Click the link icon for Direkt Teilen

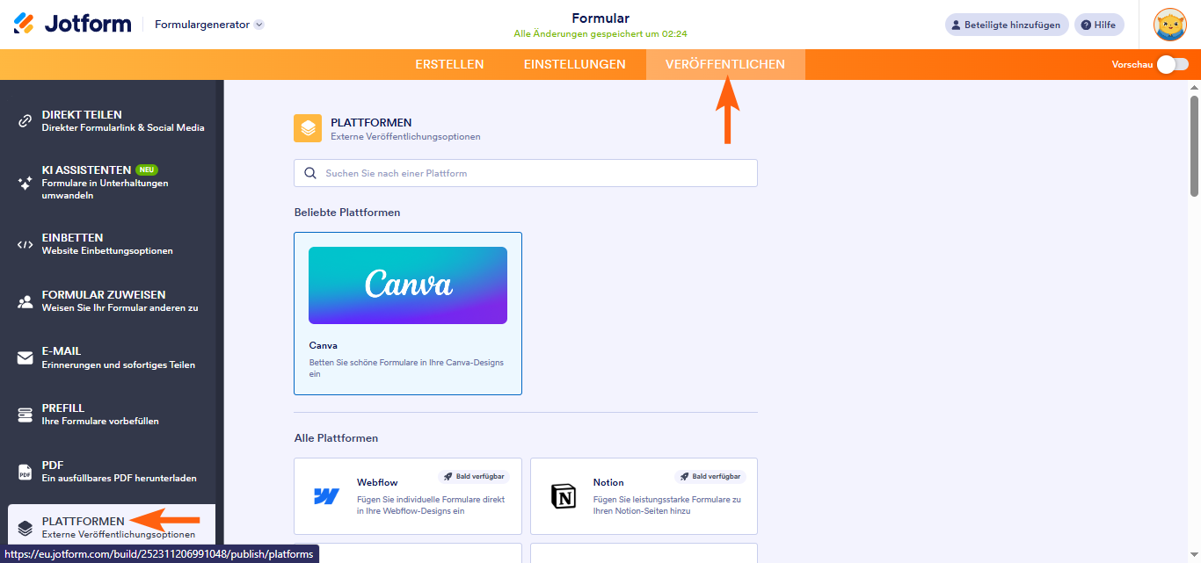tap(25, 121)
